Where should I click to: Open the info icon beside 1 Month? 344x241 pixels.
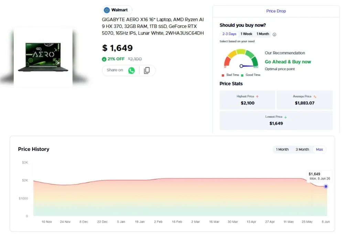[275, 34]
